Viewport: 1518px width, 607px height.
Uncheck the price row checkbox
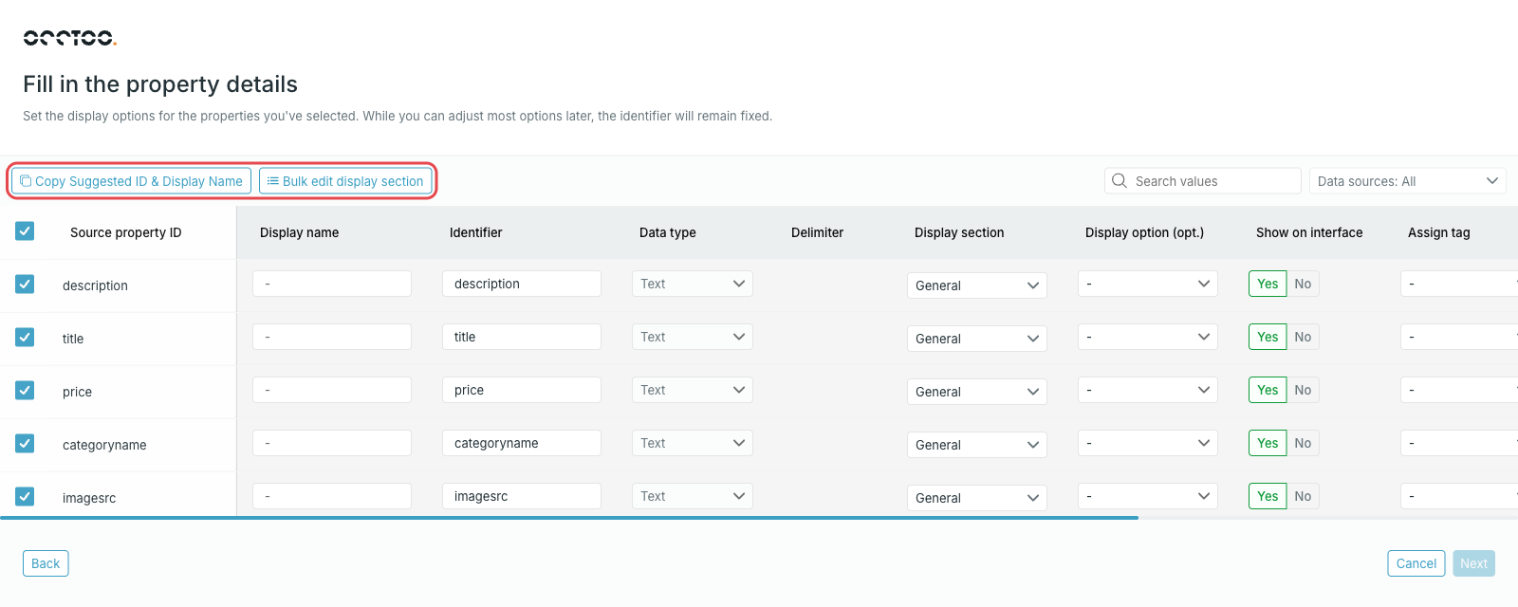click(25, 390)
